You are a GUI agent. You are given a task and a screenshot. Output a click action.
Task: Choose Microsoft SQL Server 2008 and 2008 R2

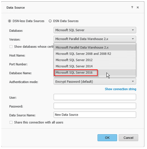pyautogui.click(x=95, y=54)
